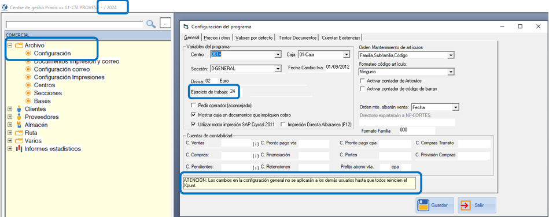Viewport: 549px width, 217px height.
Task: Click the Almacén icon
Action: [19, 125]
